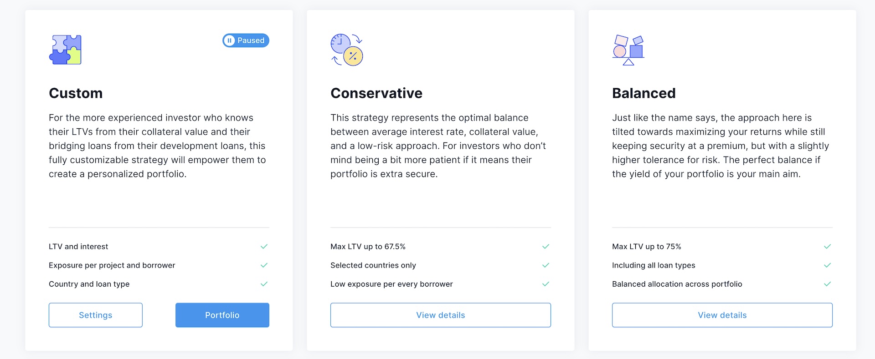The image size is (875, 359).
Task: Click checkmark for Low exposure per every borrower
Action: click(x=546, y=284)
